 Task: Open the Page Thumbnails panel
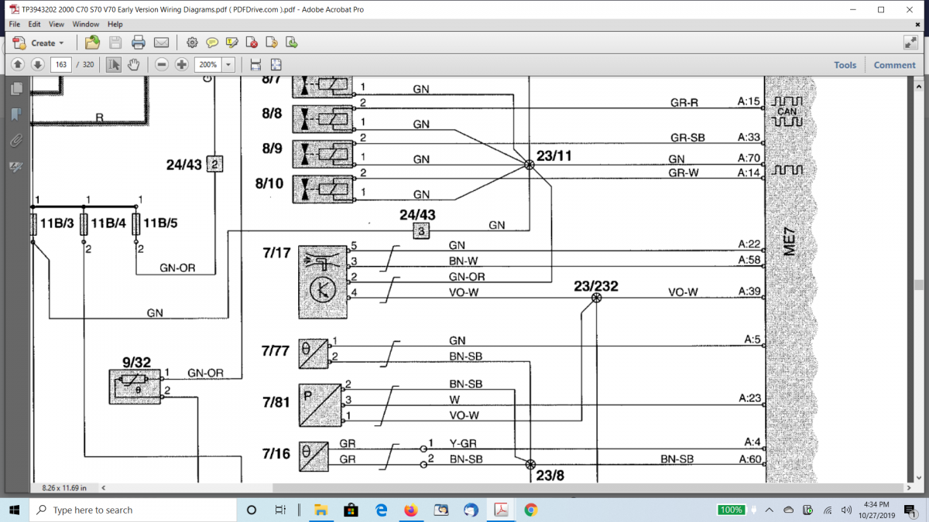tap(15, 90)
